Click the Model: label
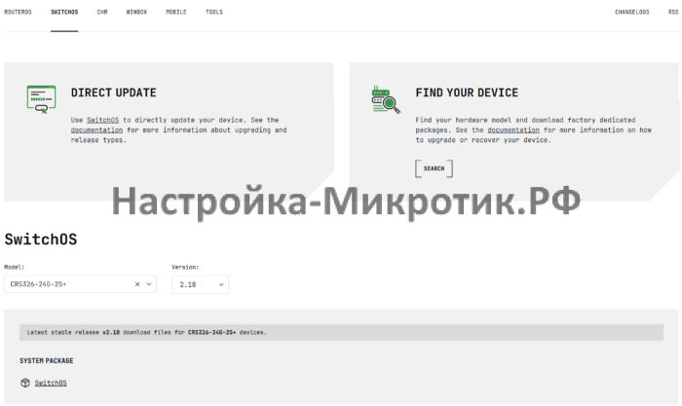Screen dimensions: 682x406 [x=15, y=267]
